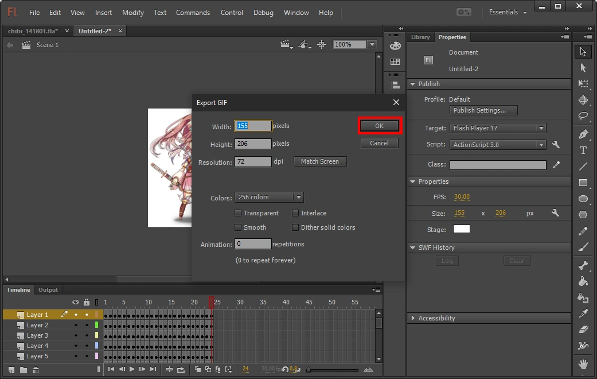Image resolution: width=597 pixels, height=379 pixels.
Task: Open the Colors 256 colors dropdown
Action: pos(269,198)
